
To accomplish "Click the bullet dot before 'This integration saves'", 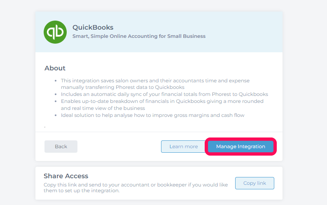I will pyautogui.click(x=56, y=81).
